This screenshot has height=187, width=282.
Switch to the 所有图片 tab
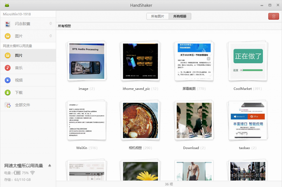click(x=158, y=16)
